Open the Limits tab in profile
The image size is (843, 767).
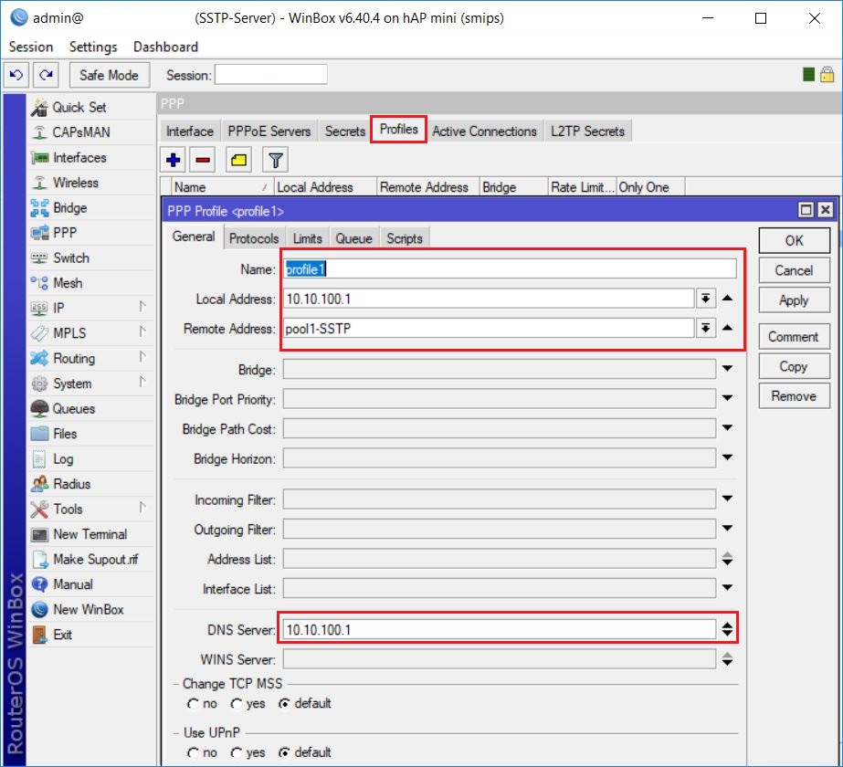pos(308,238)
